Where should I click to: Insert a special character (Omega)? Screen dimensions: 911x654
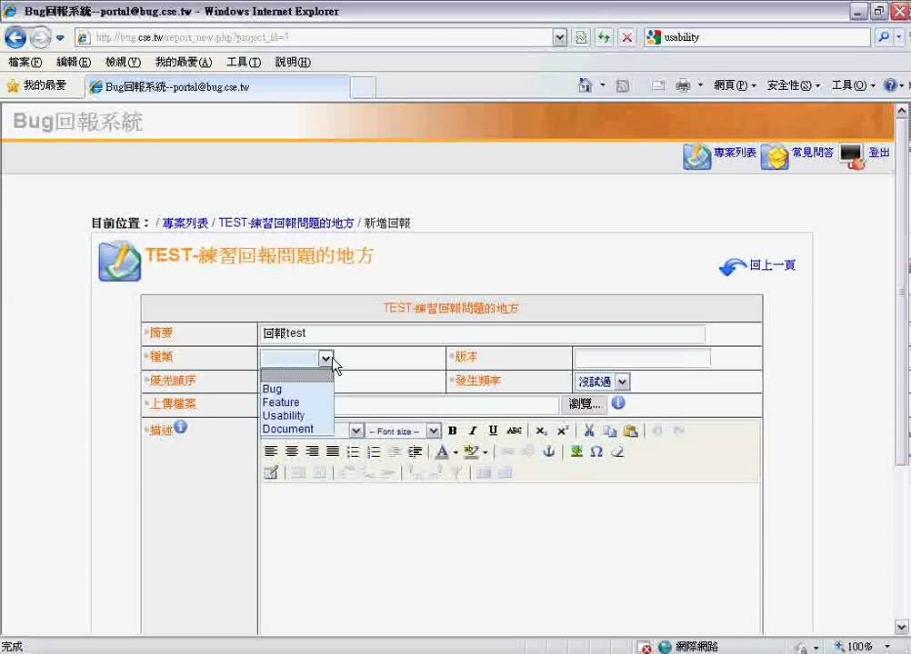click(x=596, y=451)
